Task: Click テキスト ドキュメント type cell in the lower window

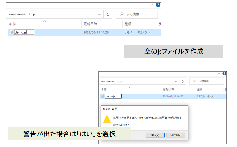Action: coord(207,96)
